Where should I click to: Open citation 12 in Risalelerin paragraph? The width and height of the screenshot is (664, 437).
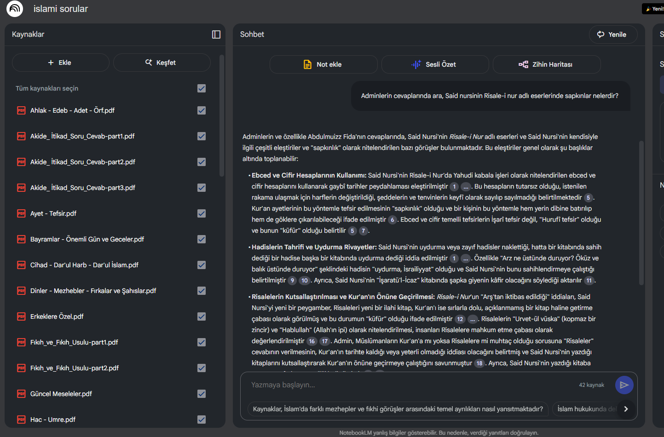(460, 319)
